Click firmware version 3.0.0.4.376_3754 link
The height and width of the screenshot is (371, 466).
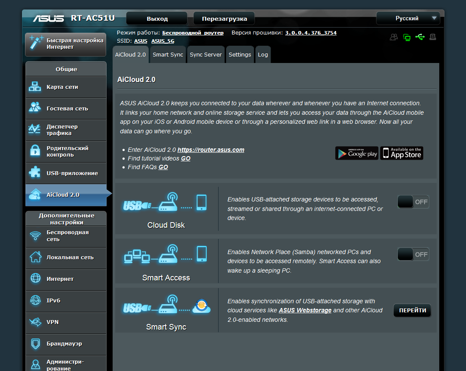(311, 33)
